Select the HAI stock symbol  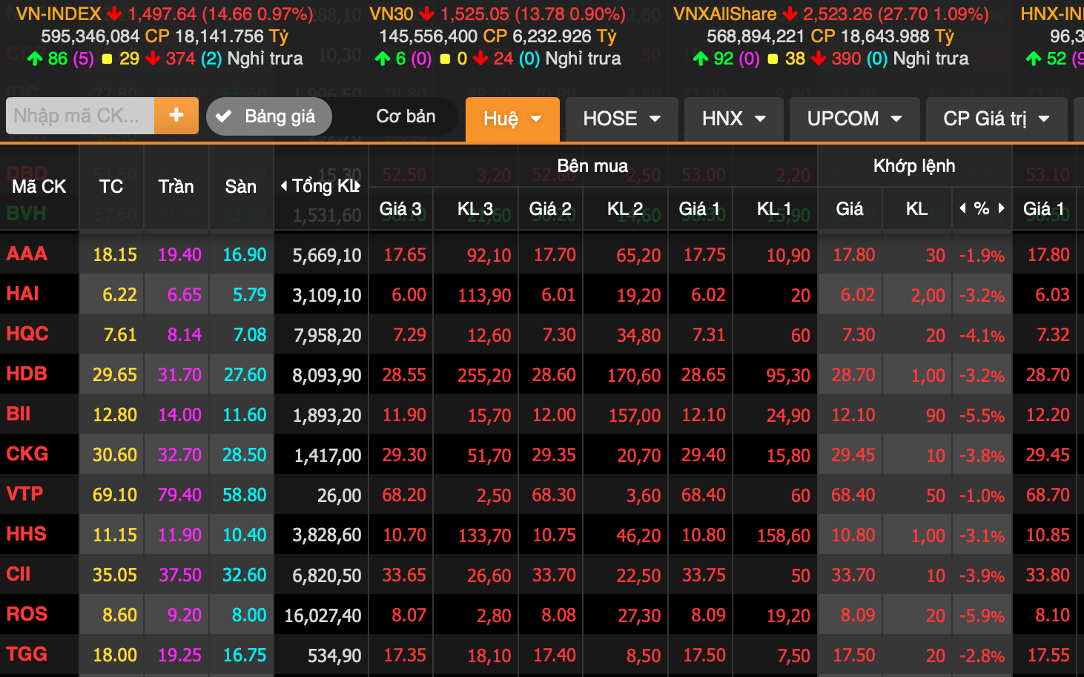[x=23, y=294]
